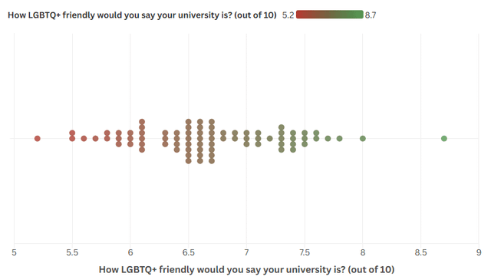Click the single dot at 7.8
The image size is (491, 280).
point(339,138)
